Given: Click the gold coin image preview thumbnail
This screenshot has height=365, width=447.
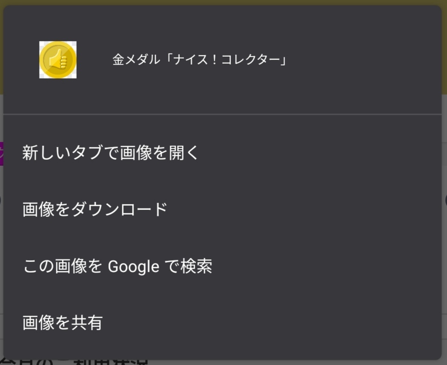Looking at the screenshot, I should pyautogui.click(x=58, y=60).
